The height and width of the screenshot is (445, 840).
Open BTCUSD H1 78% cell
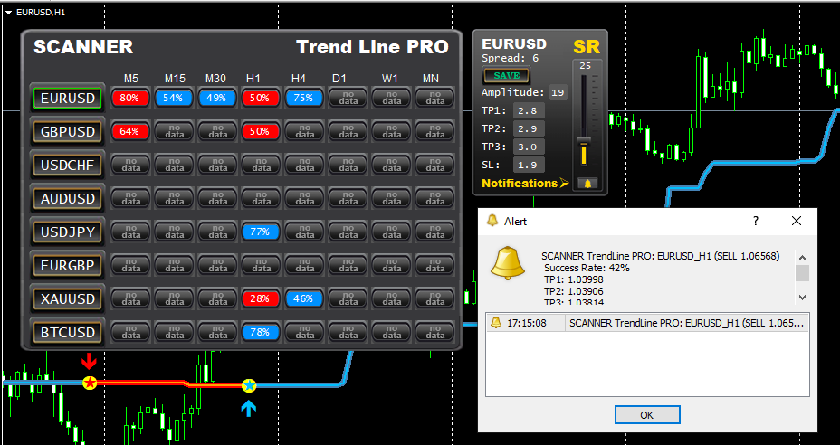[261, 332]
